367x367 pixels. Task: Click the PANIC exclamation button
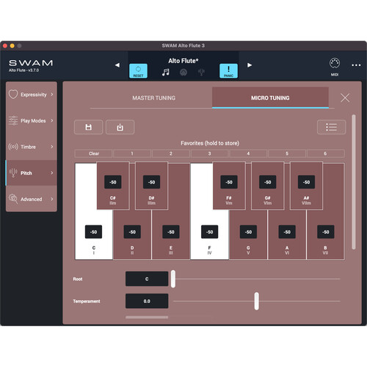click(x=228, y=70)
